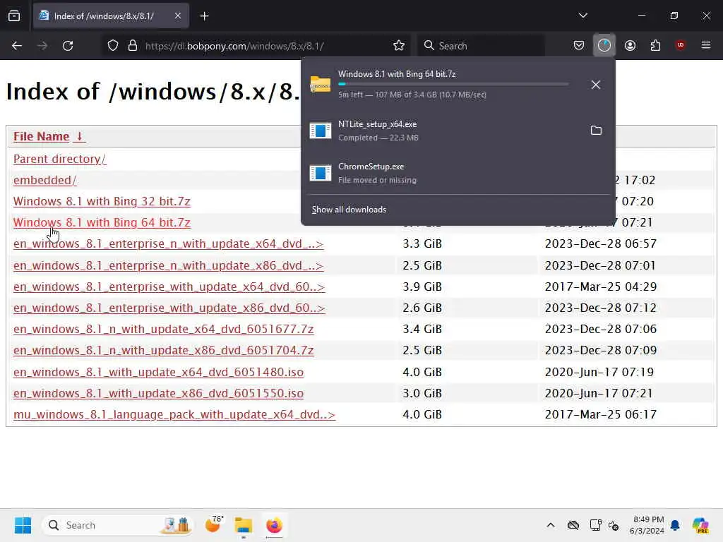Click Windows 8.1 with Bing 64 bit.7z link
Screen dimensions: 723x542
click(x=102, y=222)
